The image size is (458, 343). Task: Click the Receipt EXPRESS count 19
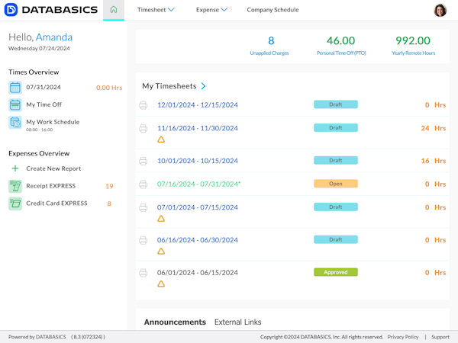tap(109, 187)
